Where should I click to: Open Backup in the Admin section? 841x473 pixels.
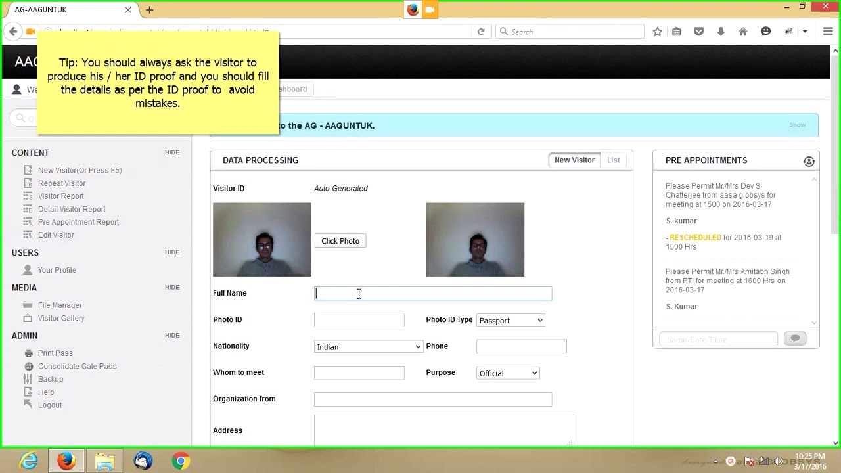pos(51,379)
